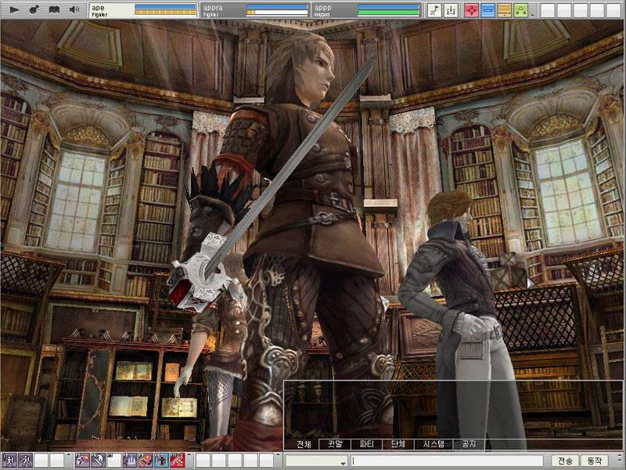The width and height of the screenshot is (626, 470).
Task: Open the bomb icon in top bar
Action: [34, 9]
